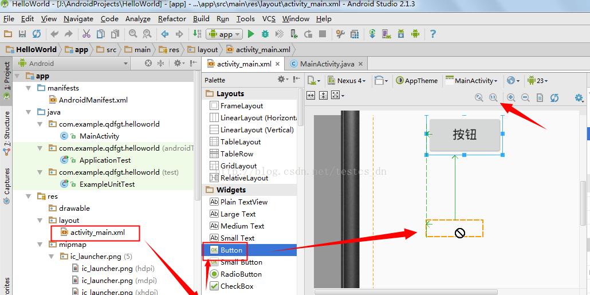Navigate back with the left arrow icon

pyautogui.click(x=165, y=34)
